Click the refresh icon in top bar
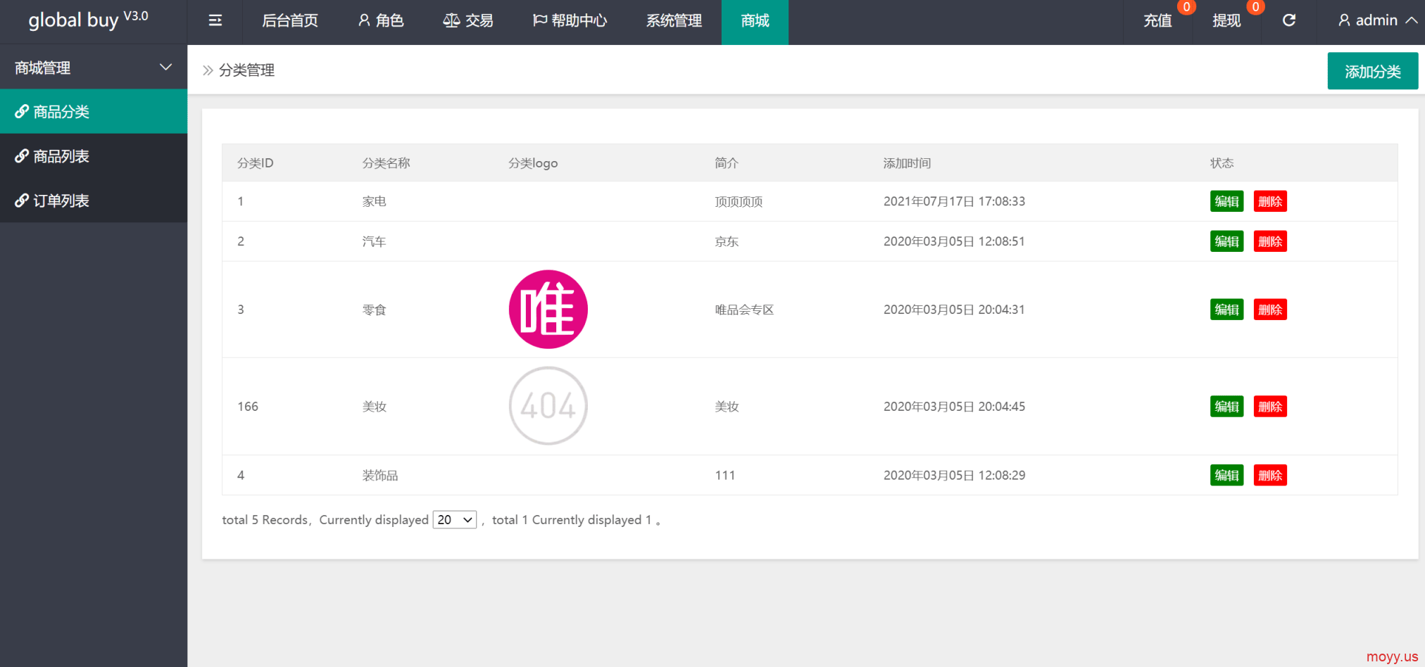 (x=1288, y=21)
